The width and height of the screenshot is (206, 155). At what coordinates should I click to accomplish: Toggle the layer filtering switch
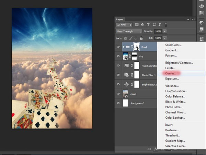click(166, 25)
